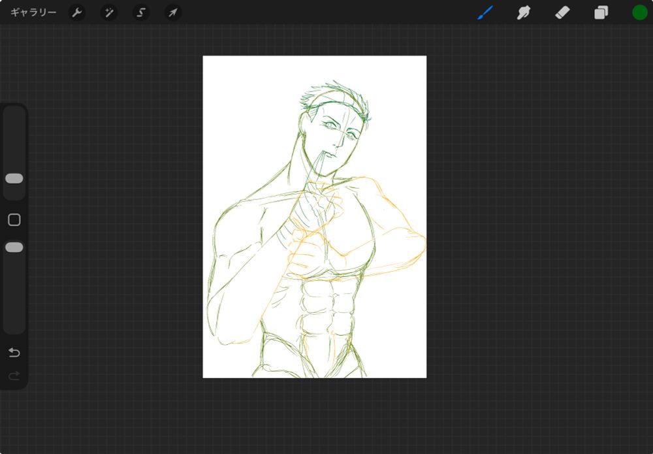
Task: Click on the sketch canvas
Action: pos(315,217)
